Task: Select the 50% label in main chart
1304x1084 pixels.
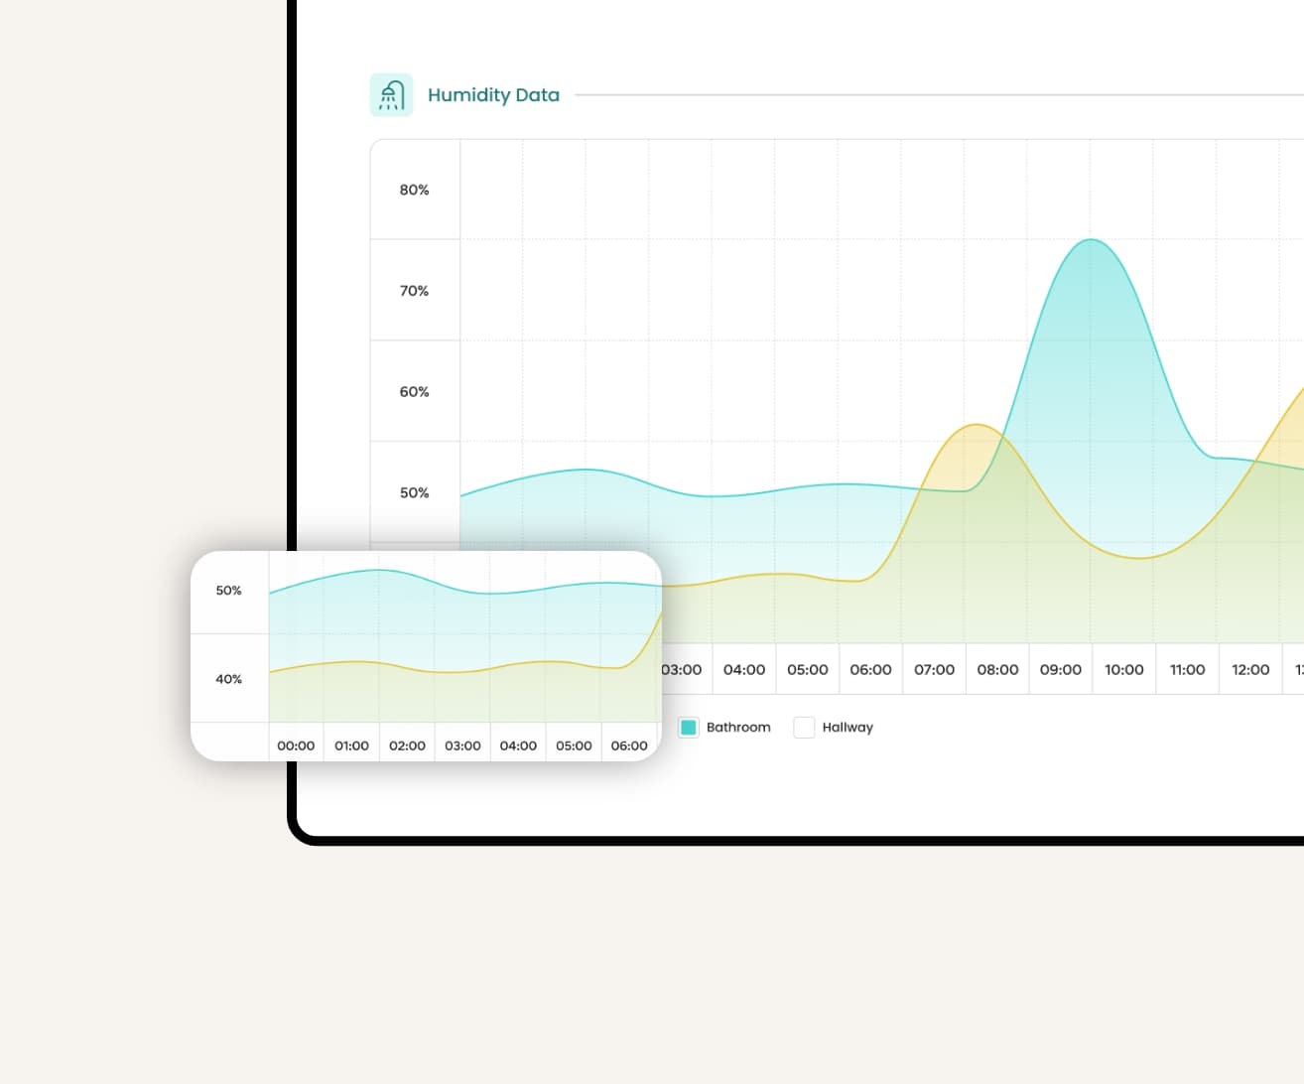Action: (414, 492)
